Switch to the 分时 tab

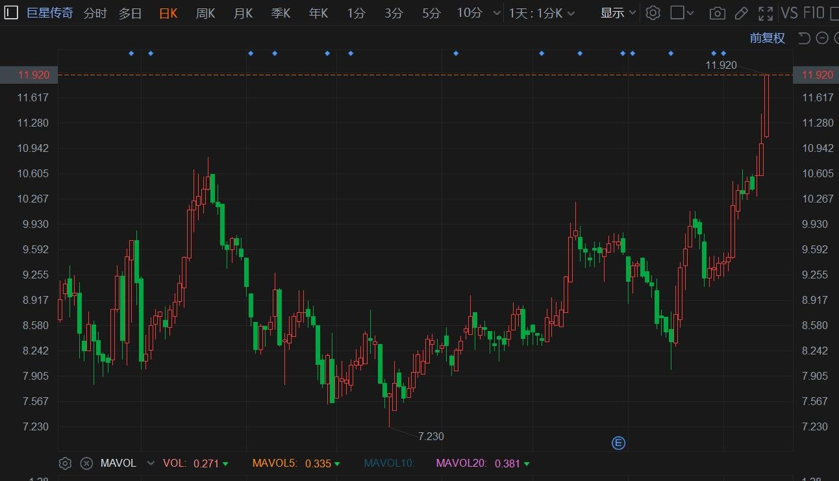tap(95, 13)
